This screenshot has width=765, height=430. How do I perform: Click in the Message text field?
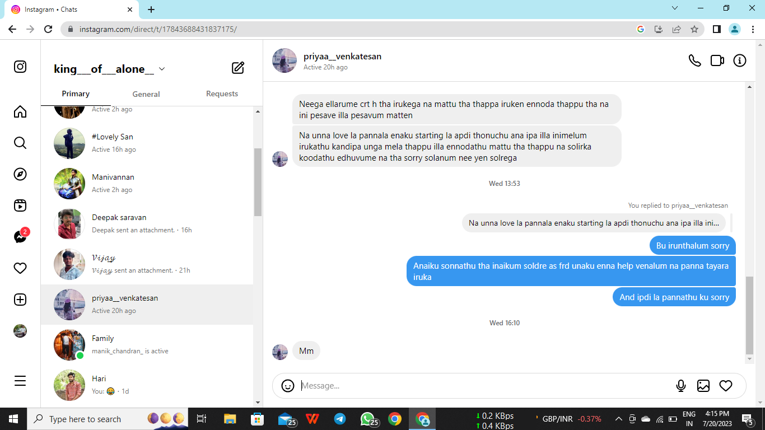[x=482, y=386]
